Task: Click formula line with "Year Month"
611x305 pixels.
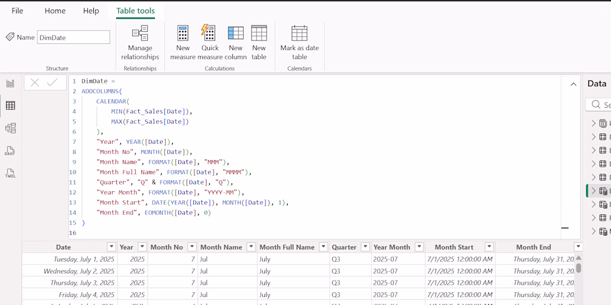Action: pos(170,192)
